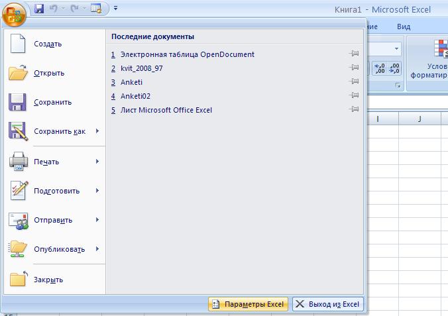Expand the Печать submenu arrow

click(97, 162)
